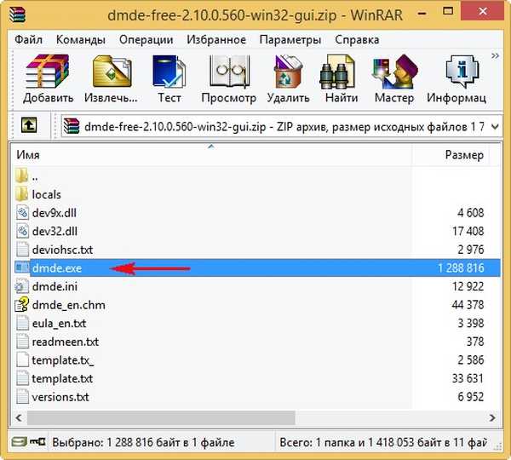Screen dimensions: 511x460
Task: Click the archive icon in address bar
Action: tap(72, 126)
